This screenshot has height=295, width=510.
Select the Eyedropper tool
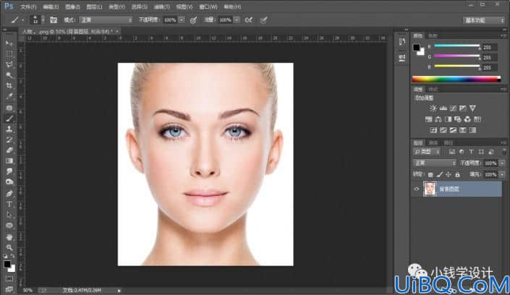tap(9, 97)
